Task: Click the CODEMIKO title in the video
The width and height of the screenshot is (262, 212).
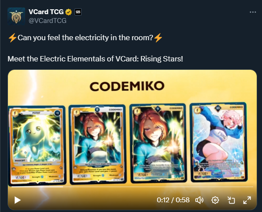Action: click(127, 86)
